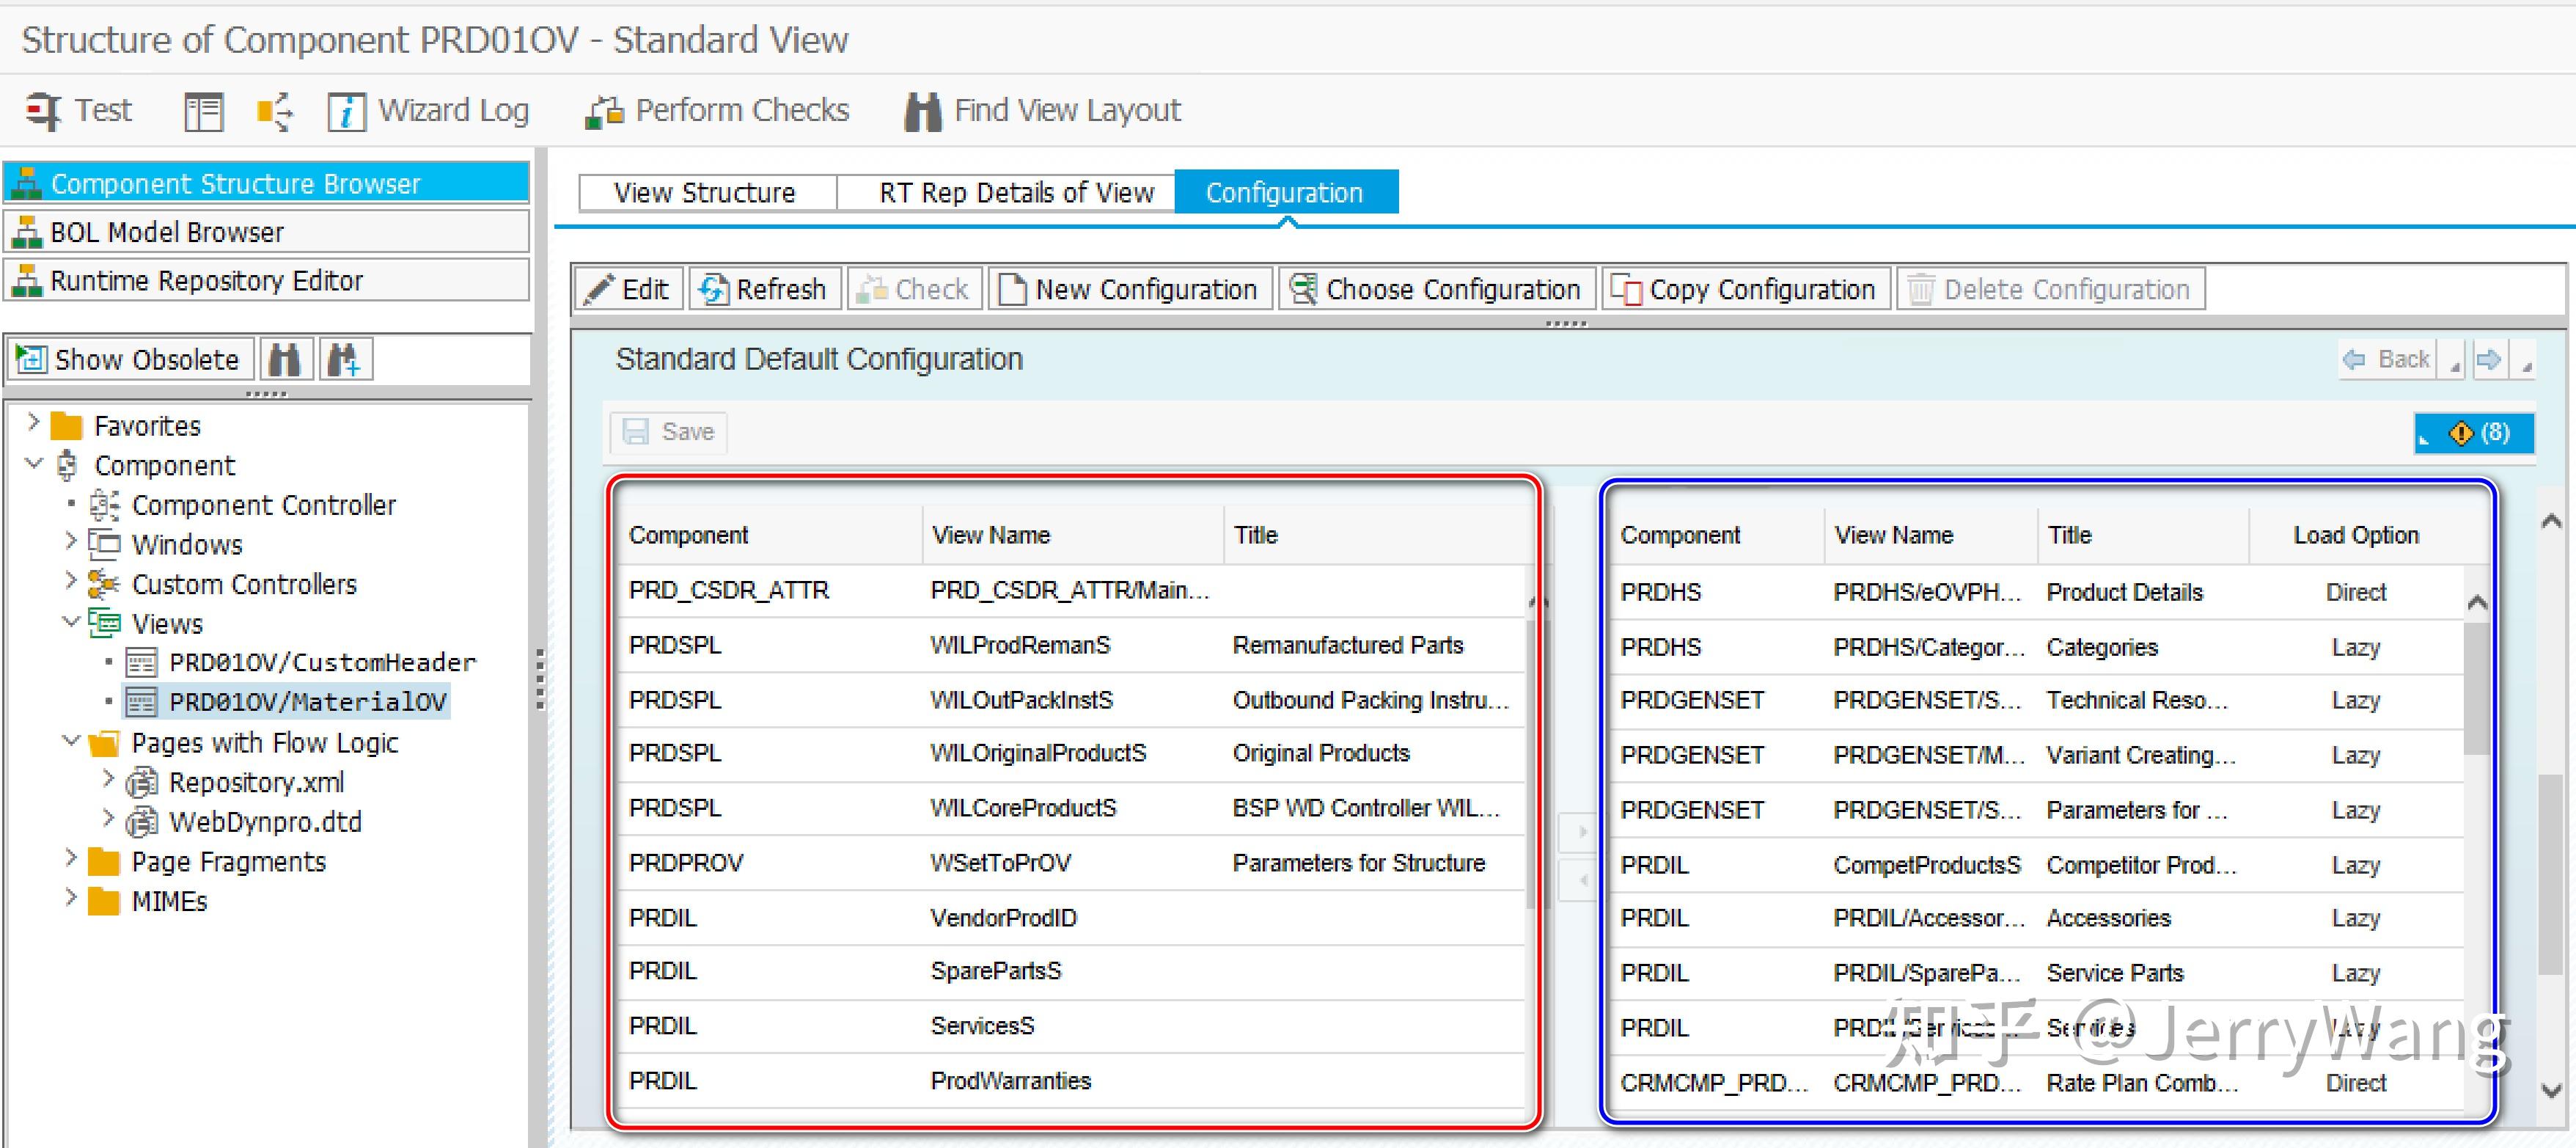The height and width of the screenshot is (1148, 2576).
Task: Expand the Favorites folder
Action: pyautogui.click(x=33, y=424)
